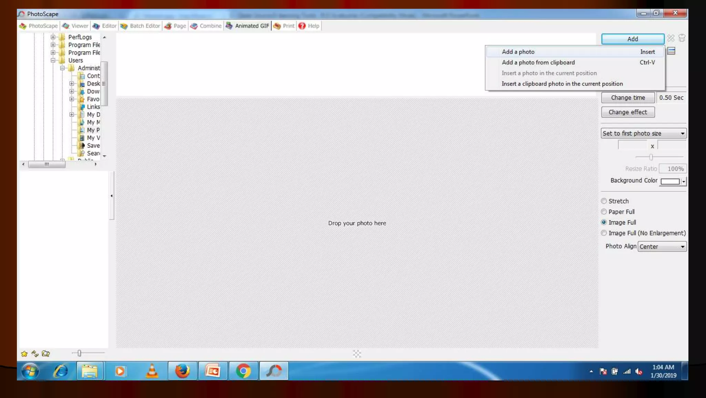Click the delete photo icon next to Add
The width and height of the screenshot is (706, 398).
coord(670,38)
